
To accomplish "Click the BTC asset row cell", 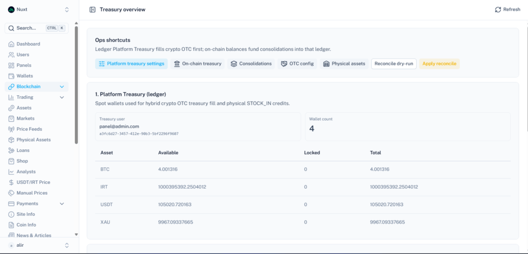I will click(105, 170).
